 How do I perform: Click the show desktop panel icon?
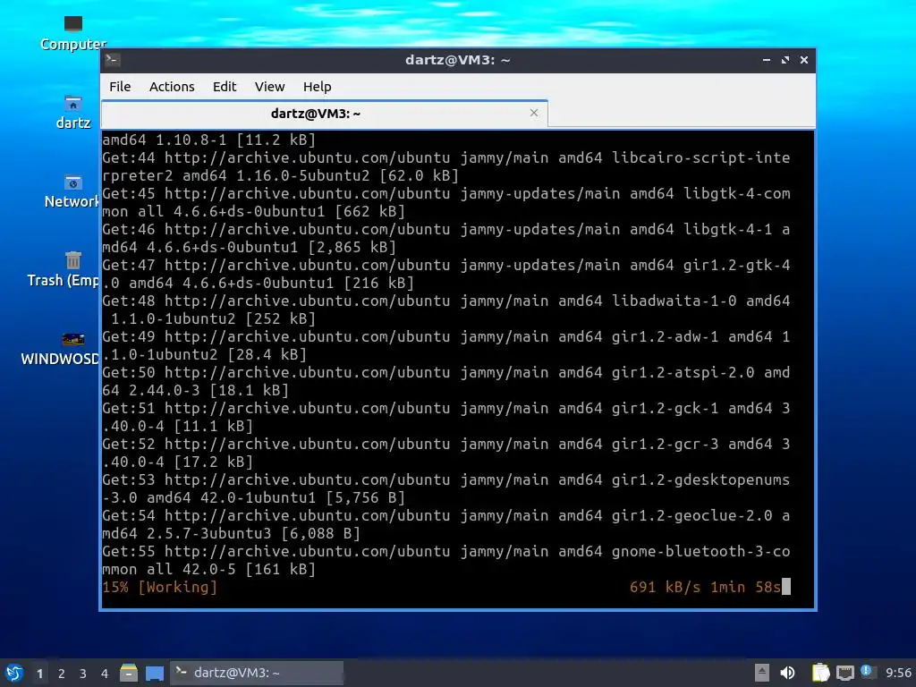click(x=155, y=673)
